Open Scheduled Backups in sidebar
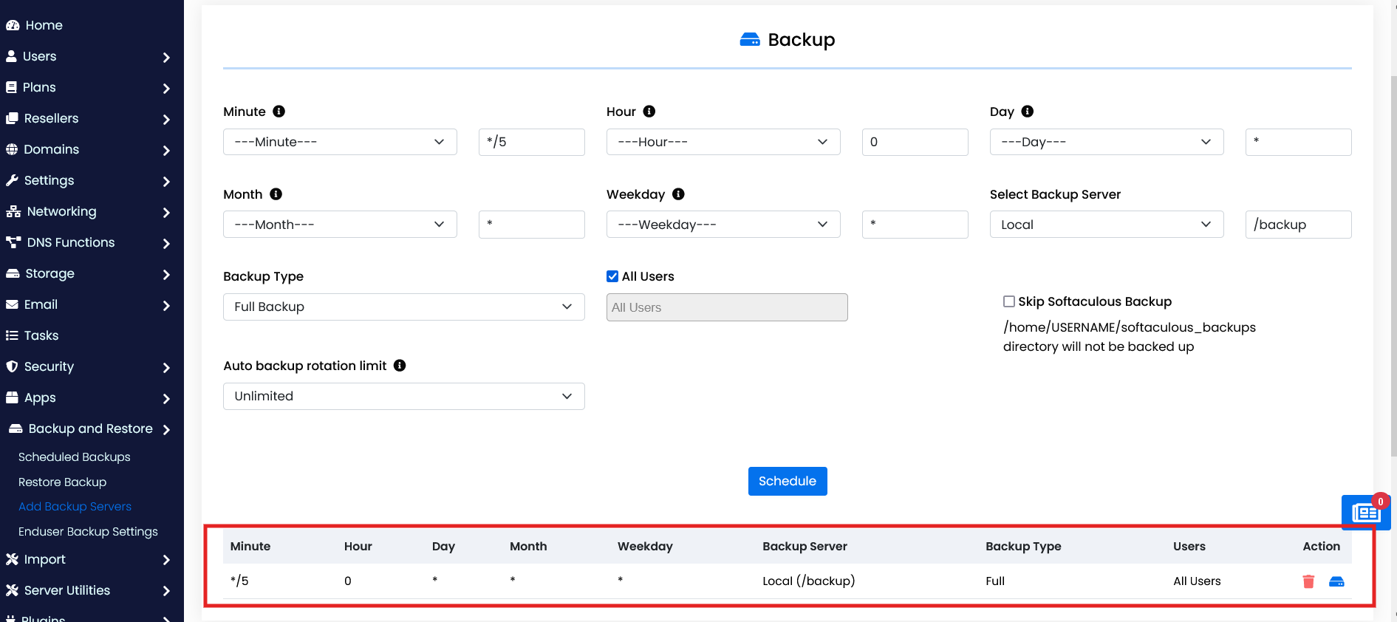Screen dimensions: 1397x622 tap(75, 457)
